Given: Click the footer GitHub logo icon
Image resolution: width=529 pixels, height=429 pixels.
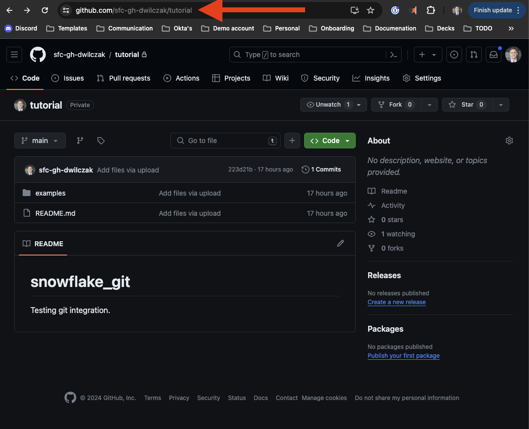Looking at the screenshot, I should click(x=70, y=398).
